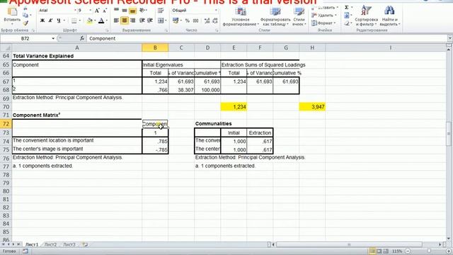This screenshot has width=453, height=255.
Task: Open the Name Box dropdown next to B72
Action: pyautogui.click(x=53, y=38)
